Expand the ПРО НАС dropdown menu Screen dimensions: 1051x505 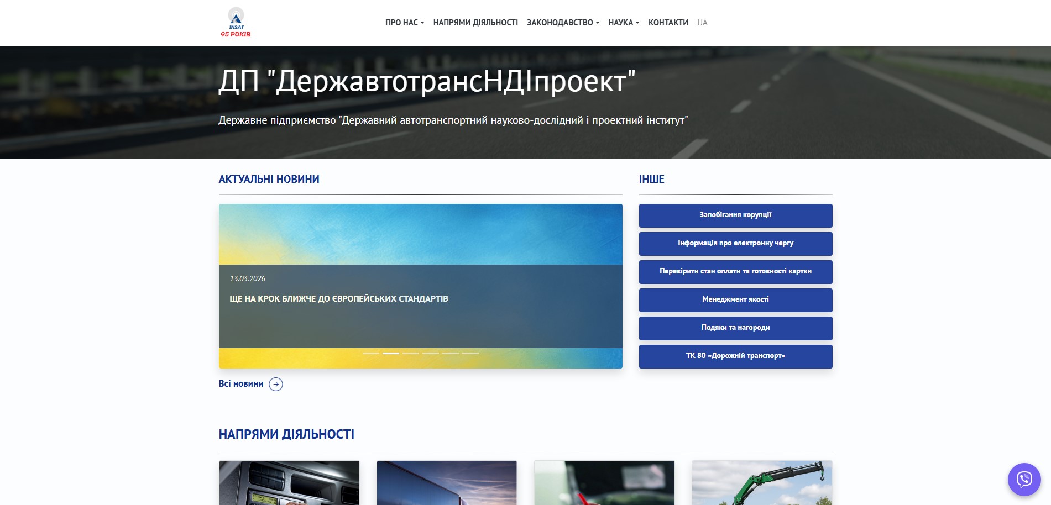point(404,23)
